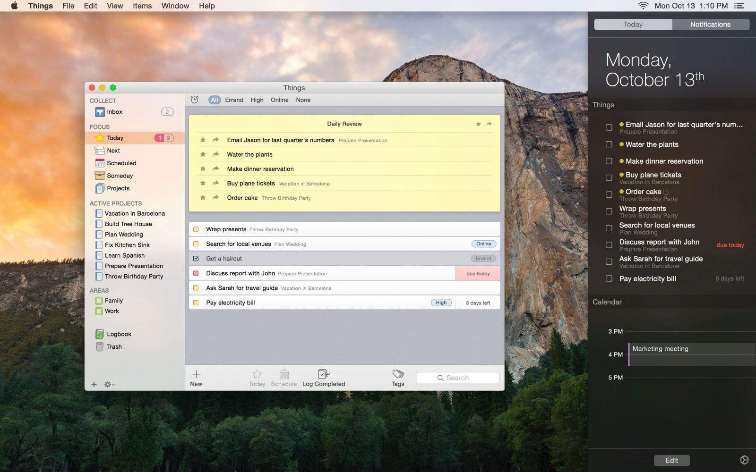Viewport: 756px width, 472px height.
Task: Uncheck the Get a haircut task
Action: click(x=196, y=259)
